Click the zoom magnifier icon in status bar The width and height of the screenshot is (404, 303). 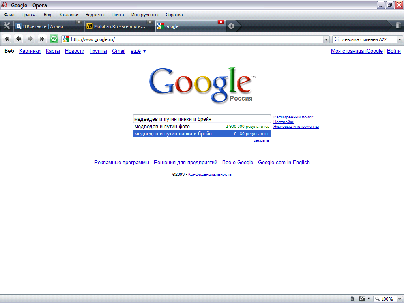click(378, 299)
